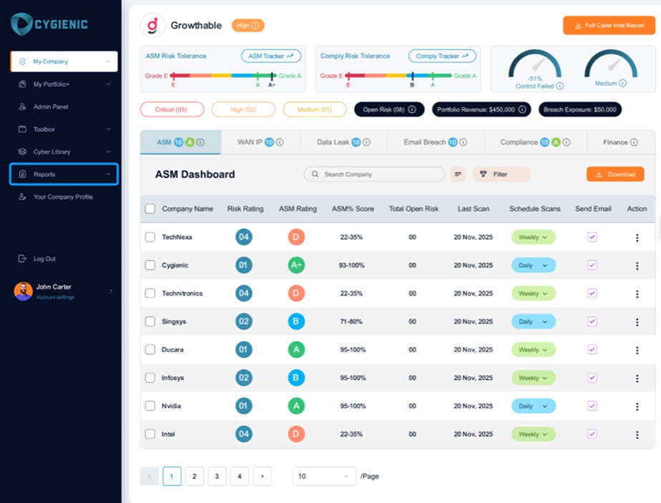Open the action menu dots for Infosys
The height and width of the screenshot is (503, 661).
637,379
